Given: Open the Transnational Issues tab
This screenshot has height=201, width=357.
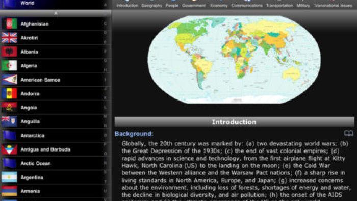Looking at the screenshot, I should tap(333, 5).
